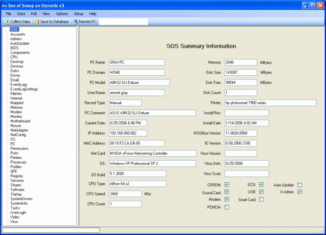Image resolution: width=326 pixels, height=235 pixels.
Task: Open the Options menu
Action: coord(62,13)
